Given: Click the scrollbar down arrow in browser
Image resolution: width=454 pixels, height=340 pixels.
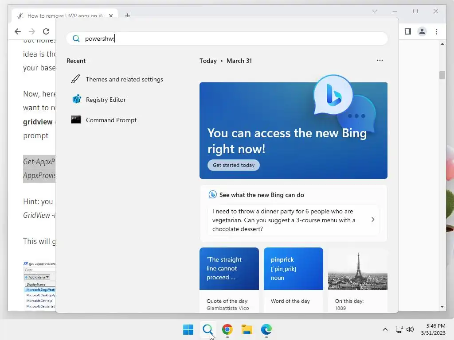Looking at the screenshot, I should coord(442,307).
